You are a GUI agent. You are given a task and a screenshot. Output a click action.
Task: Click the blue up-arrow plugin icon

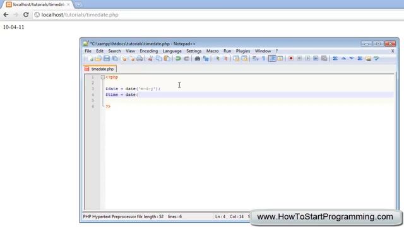pos(343,59)
